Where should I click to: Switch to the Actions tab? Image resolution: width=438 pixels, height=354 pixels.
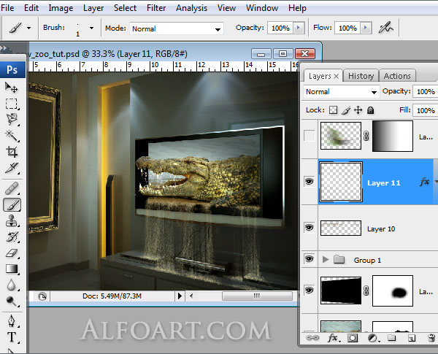coord(397,76)
